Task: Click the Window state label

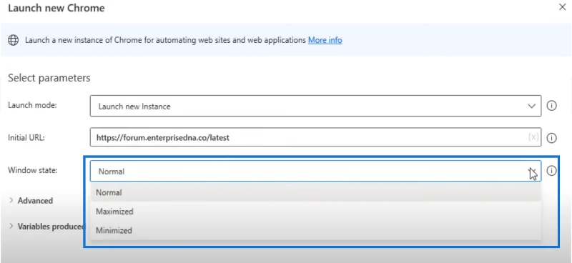Action: 32,170
